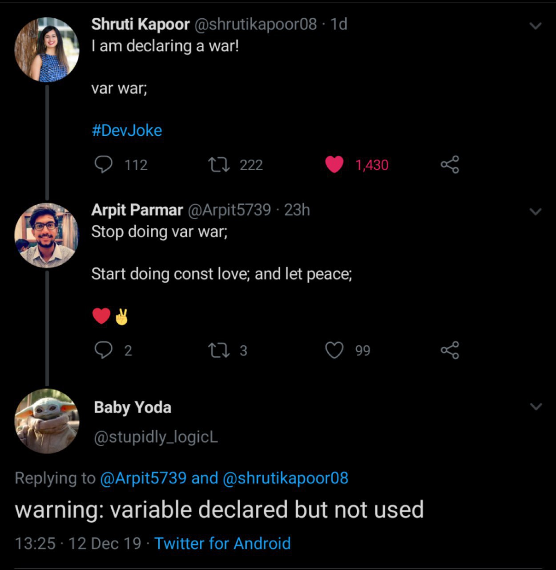This screenshot has width=556, height=570.
Task: Open Arpit Parmar's avatar
Action: [47, 235]
